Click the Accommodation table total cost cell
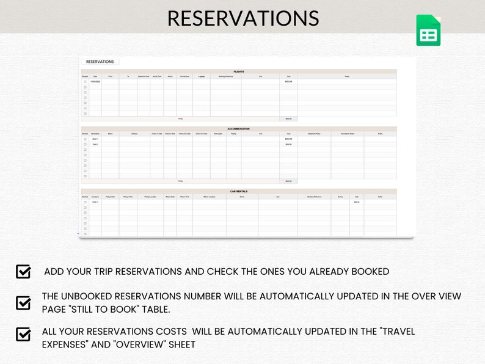Viewport: 485px width, 364px height. [x=288, y=181]
